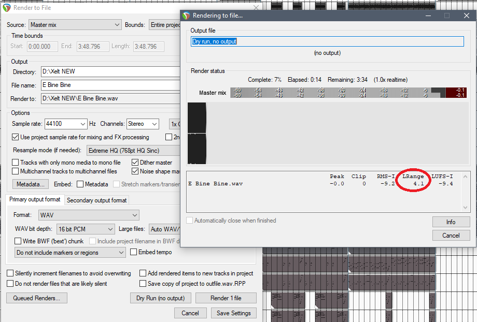
Task: Click the results list scroll up arrow
Action: tap(465, 177)
